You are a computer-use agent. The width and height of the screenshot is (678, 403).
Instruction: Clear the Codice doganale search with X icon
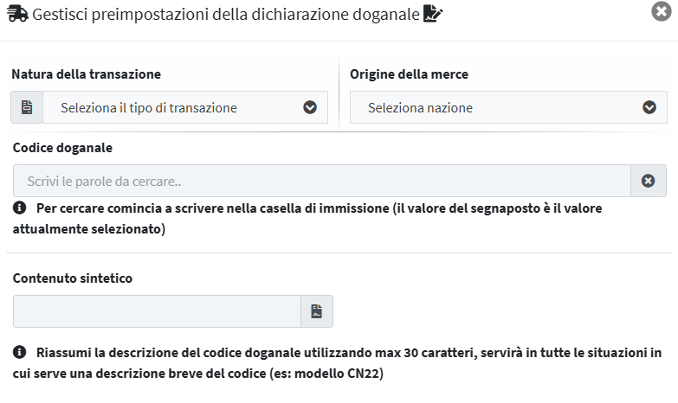pos(649,181)
